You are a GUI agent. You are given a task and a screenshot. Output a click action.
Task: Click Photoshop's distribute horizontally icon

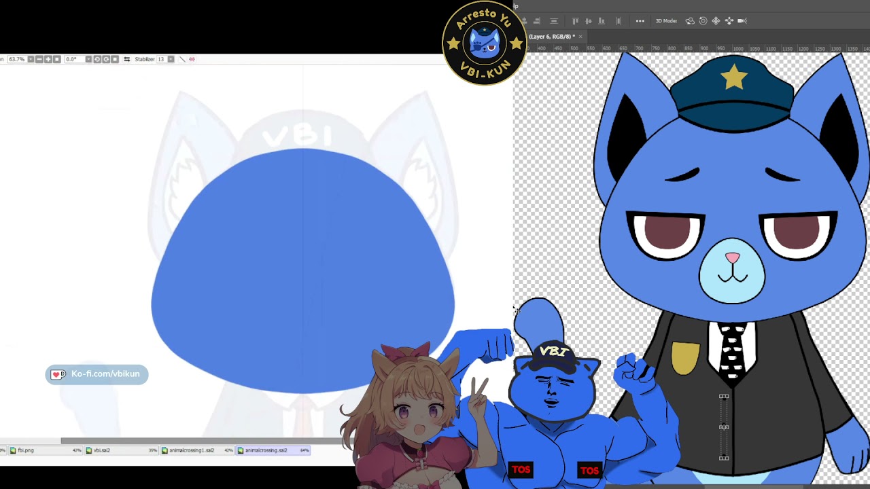point(619,21)
